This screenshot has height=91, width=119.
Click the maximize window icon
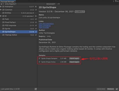tap(116, 1)
